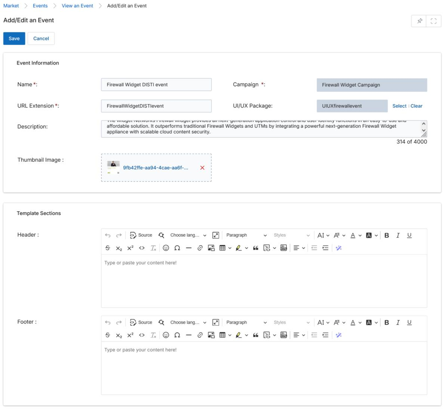Apply Bold in the Footer editor

(386, 323)
